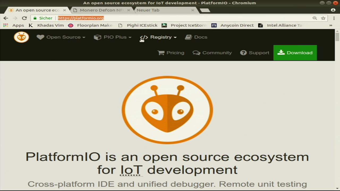Click the large PlatformIO alien logo
The width and height of the screenshot is (340, 191).
[x=167, y=110]
